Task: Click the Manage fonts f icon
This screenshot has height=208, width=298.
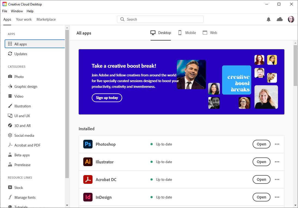Action: (10, 197)
